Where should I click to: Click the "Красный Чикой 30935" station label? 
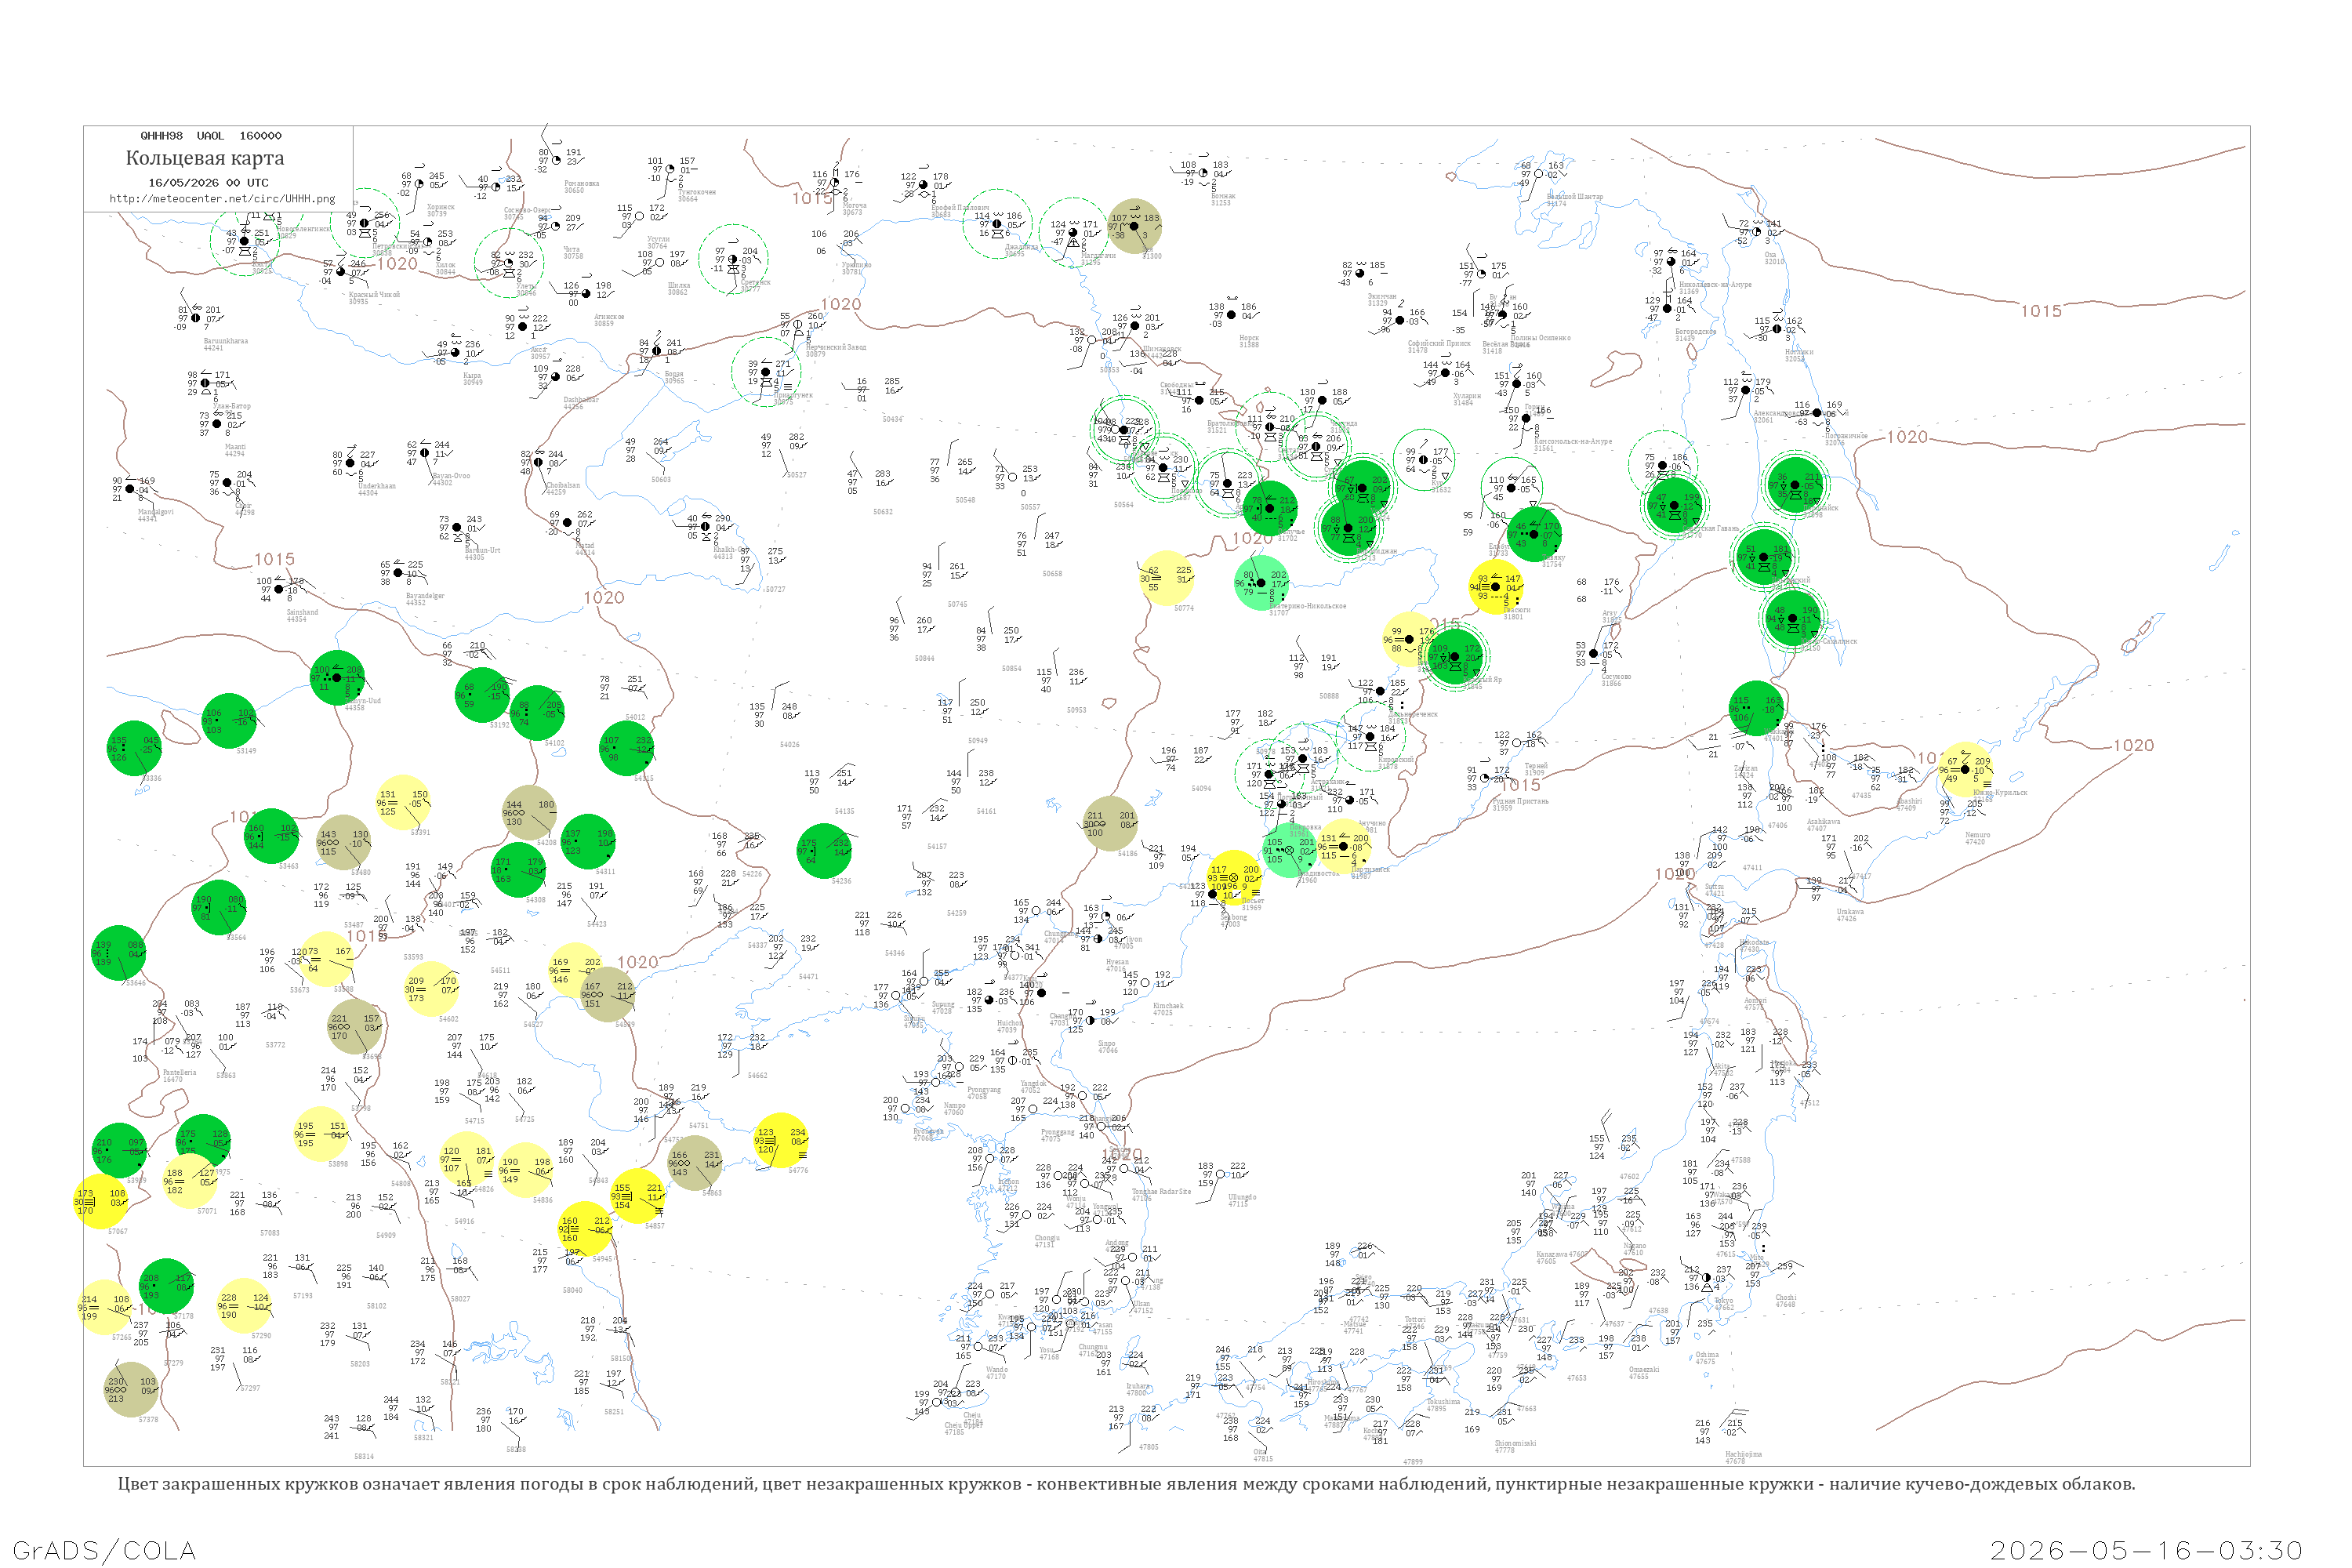[x=374, y=298]
